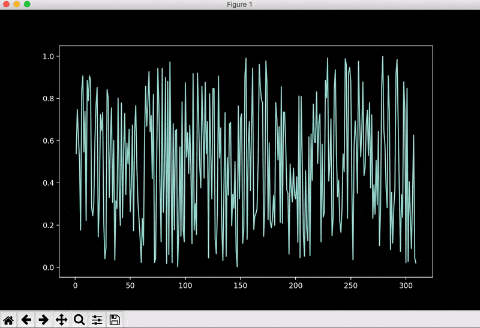The image size is (480, 328).
Task: Open Configure subplots sliders icon
Action: (x=97, y=320)
